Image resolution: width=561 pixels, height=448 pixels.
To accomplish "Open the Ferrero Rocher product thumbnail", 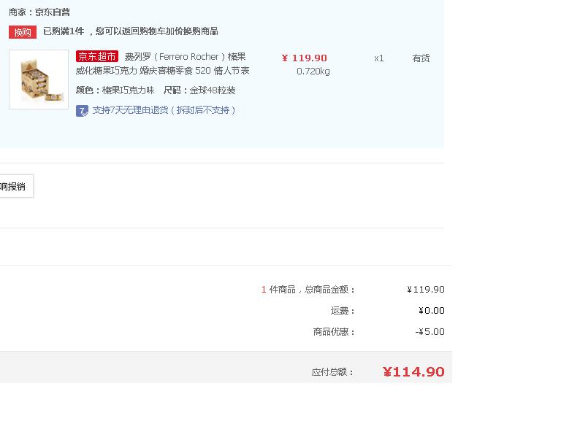I will (x=39, y=80).
